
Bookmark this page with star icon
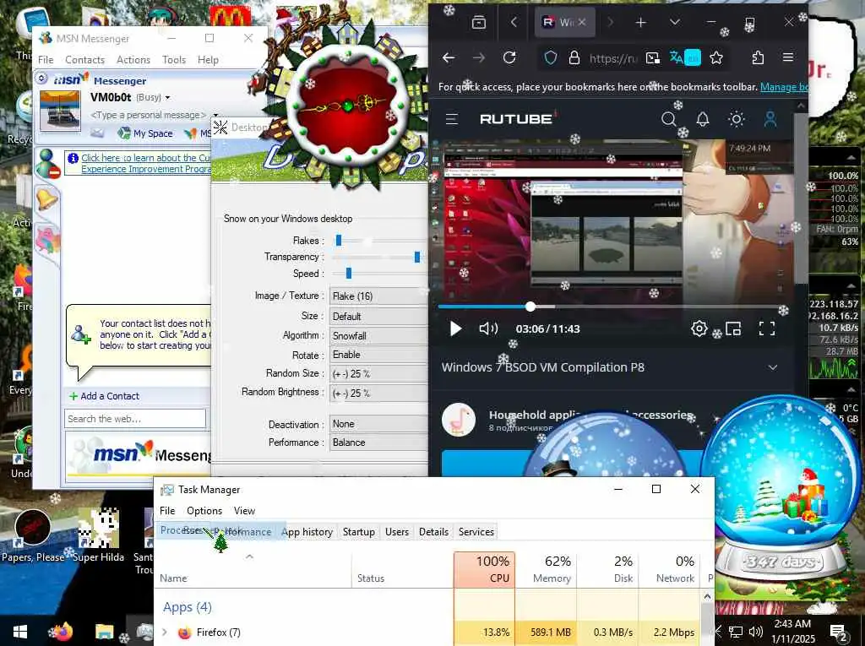(716, 58)
